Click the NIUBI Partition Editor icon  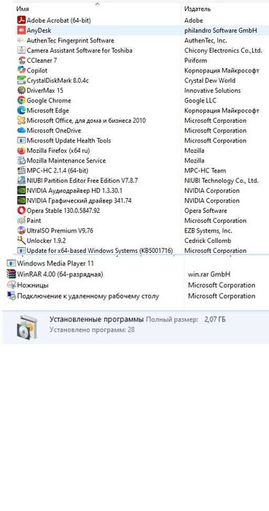[x=21, y=181]
